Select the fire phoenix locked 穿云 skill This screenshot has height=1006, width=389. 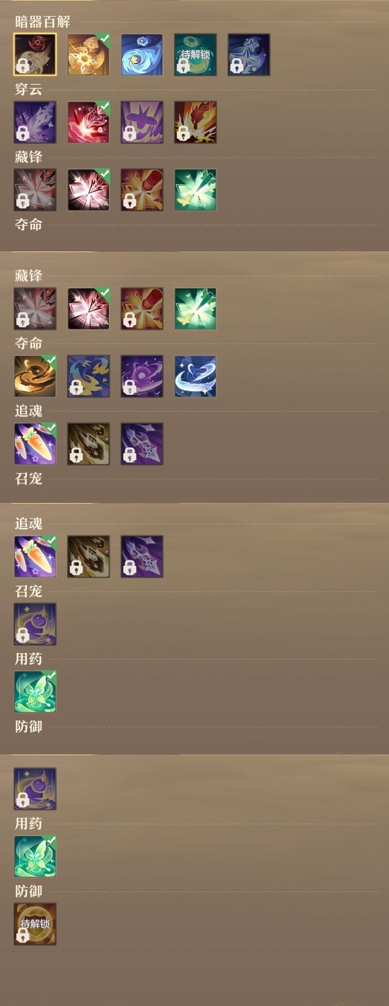pyautogui.click(x=195, y=122)
